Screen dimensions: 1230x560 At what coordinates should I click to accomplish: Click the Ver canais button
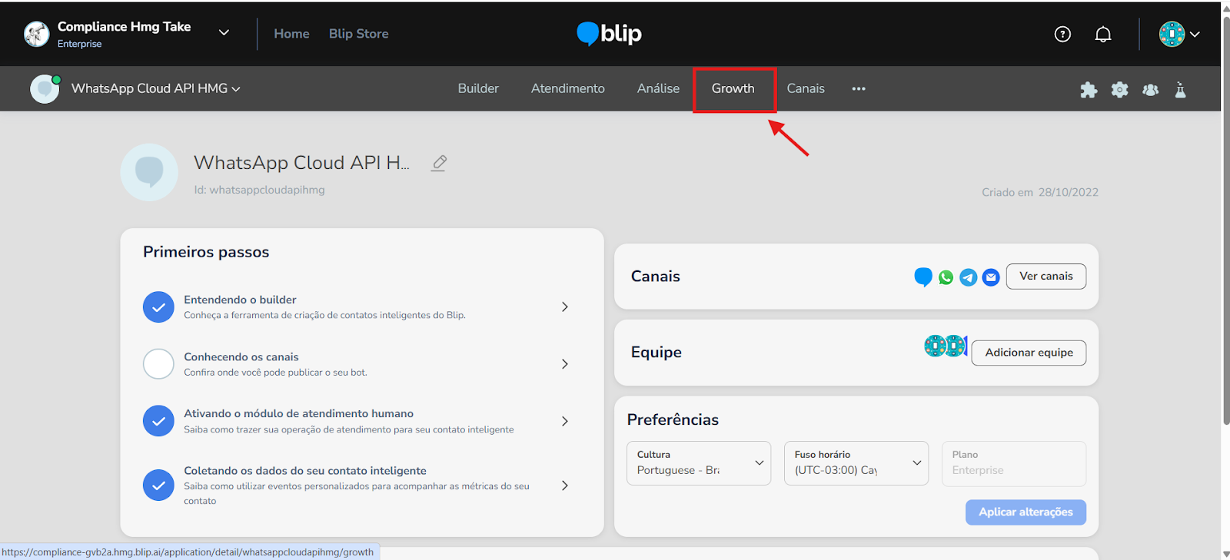point(1046,277)
